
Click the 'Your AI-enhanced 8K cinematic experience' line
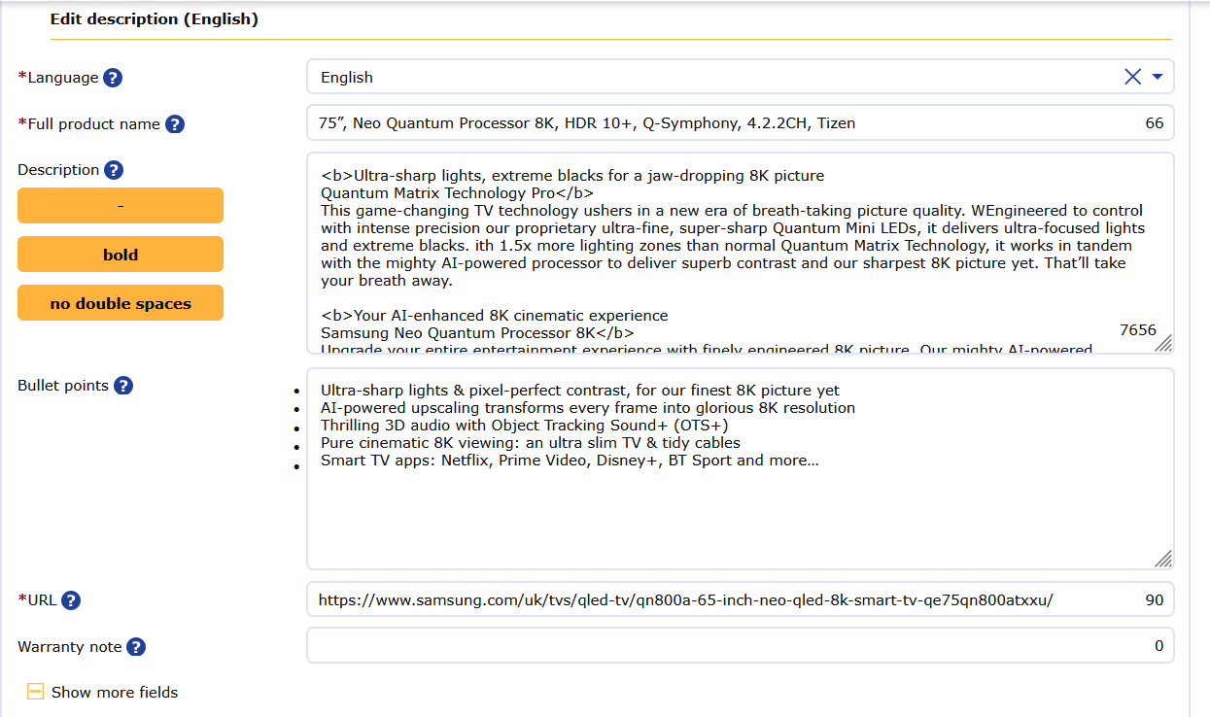click(495, 316)
